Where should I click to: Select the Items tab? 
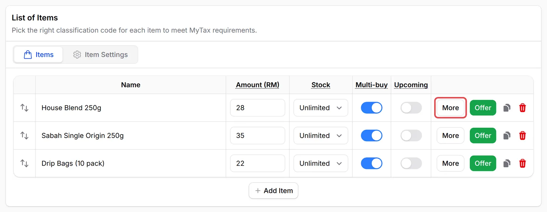click(x=39, y=55)
